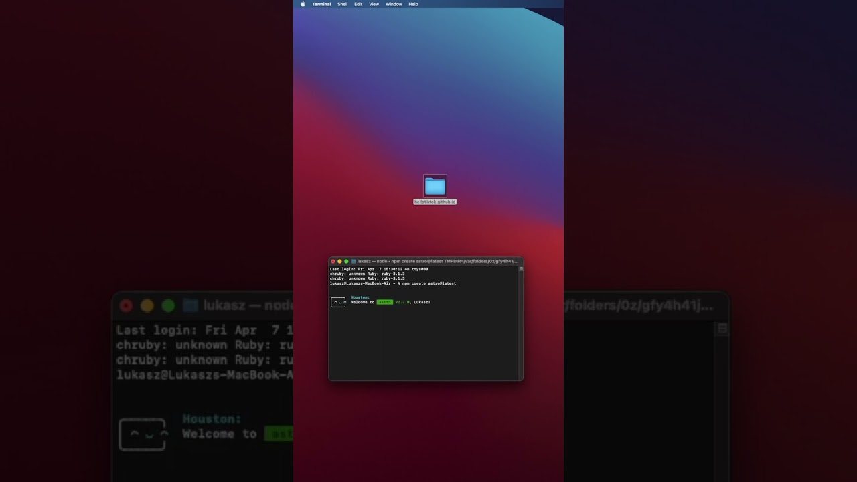Click the second 'chruby: unknown Ruby' line

coord(368,278)
